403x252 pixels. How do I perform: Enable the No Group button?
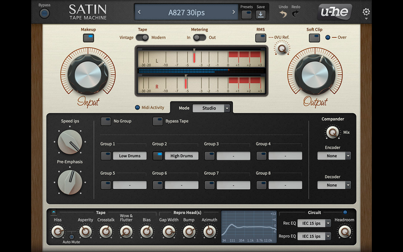pyautogui.click(x=105, y=121)
